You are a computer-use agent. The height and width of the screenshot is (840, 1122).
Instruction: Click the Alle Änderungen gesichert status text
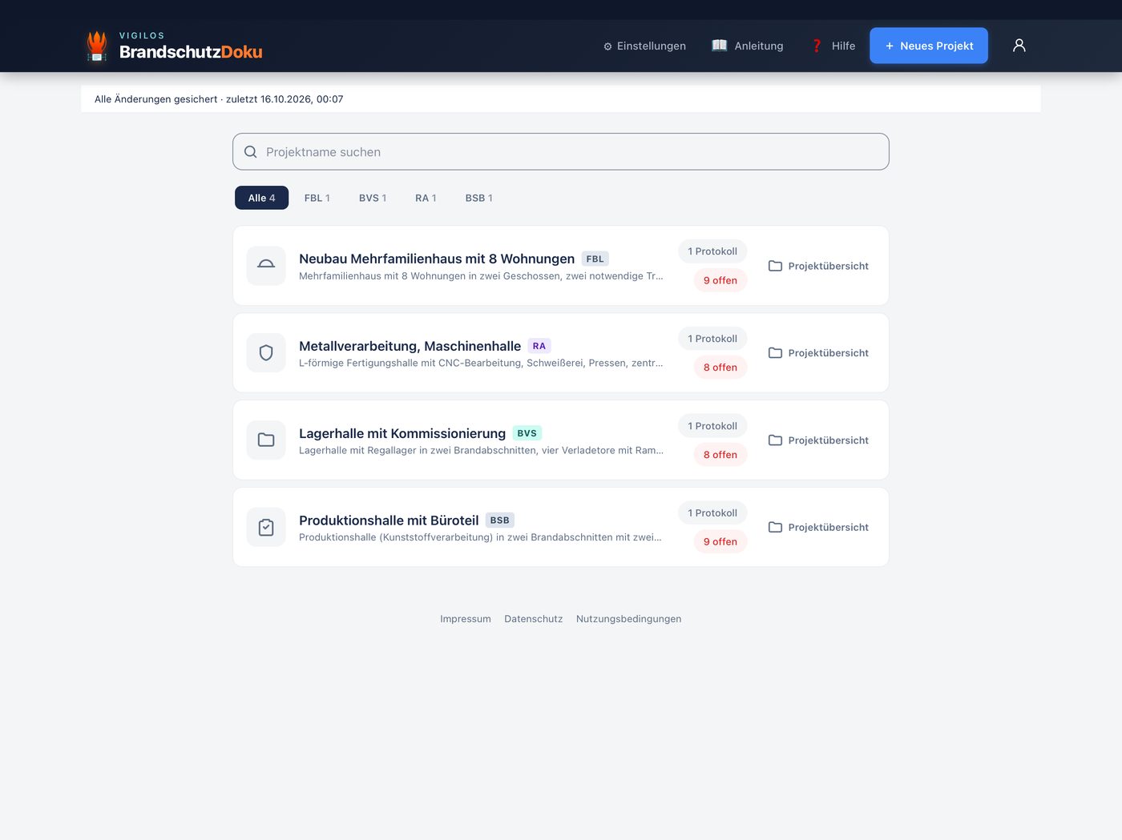point(219,99)
